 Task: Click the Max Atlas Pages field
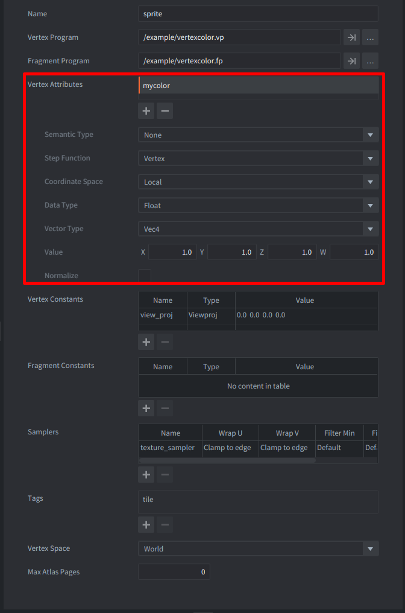coord(174,571)
